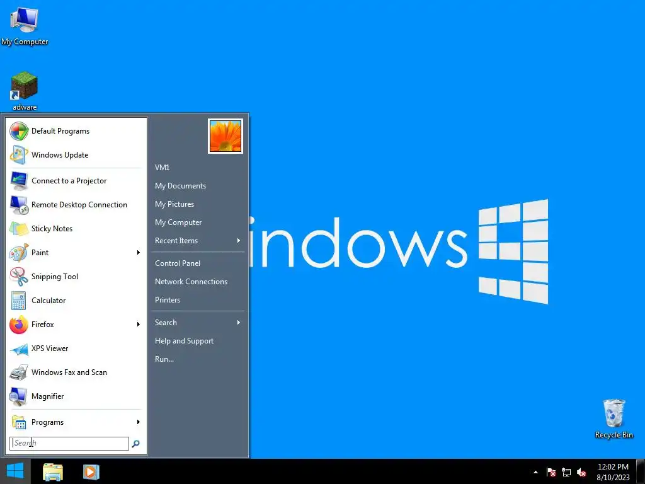Click the "Windows Fax and Scan" label

[69, 372]
